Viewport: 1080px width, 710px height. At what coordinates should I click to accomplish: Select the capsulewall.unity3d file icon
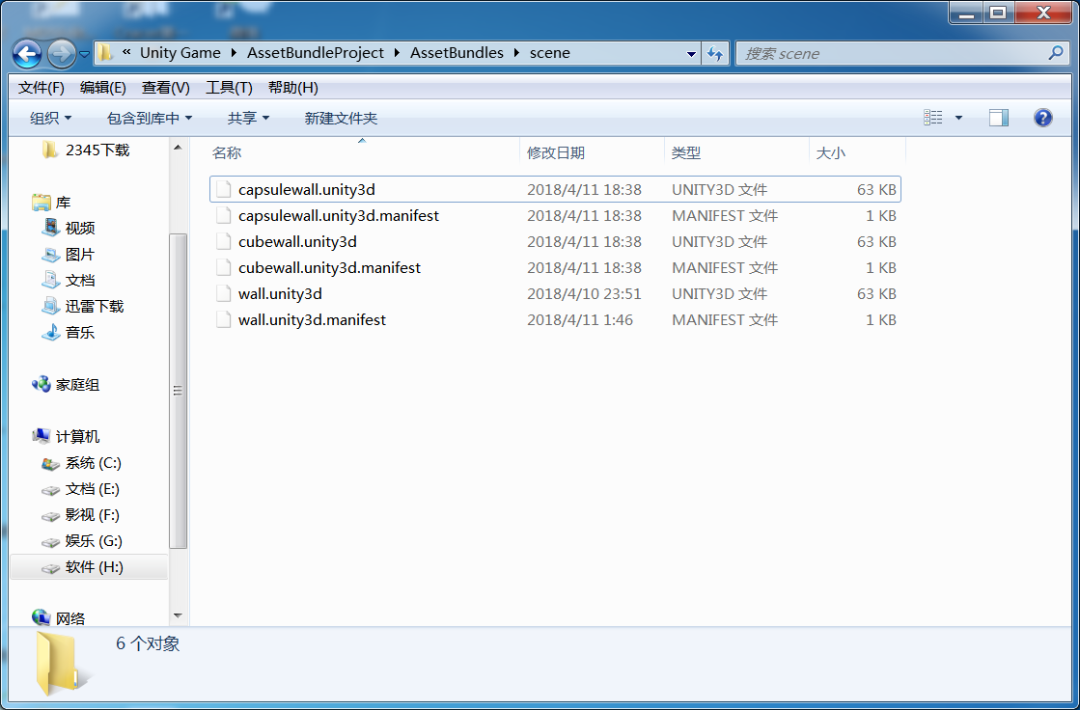[x=223, y=189]
